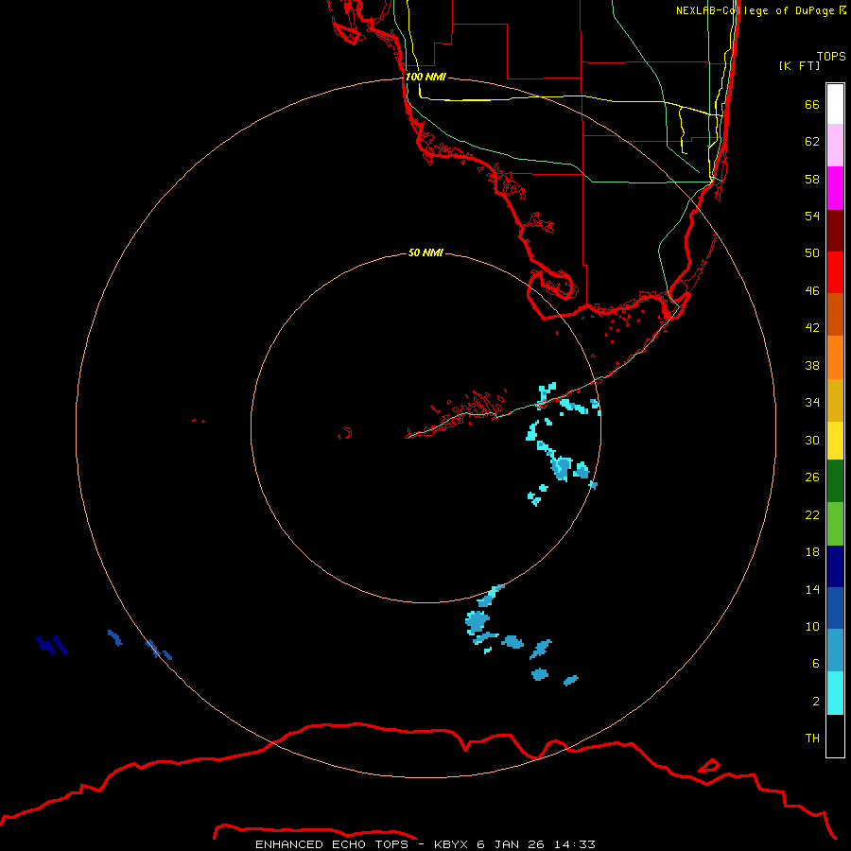851x851 pixels.
Task: Click the "6 JAN 26" date text
Action: click(511, 844)
